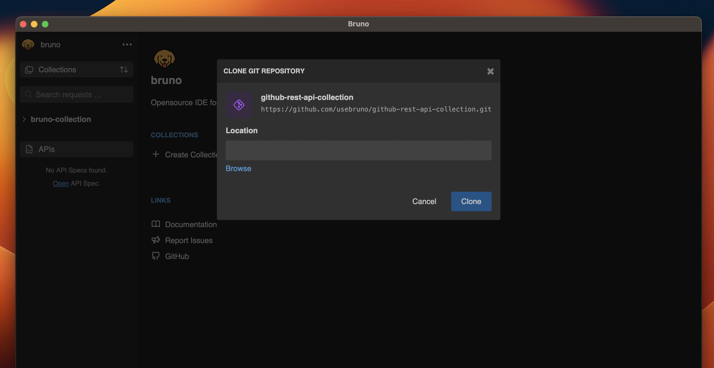Click the collections sort arrows icon

tap(124, 69)
